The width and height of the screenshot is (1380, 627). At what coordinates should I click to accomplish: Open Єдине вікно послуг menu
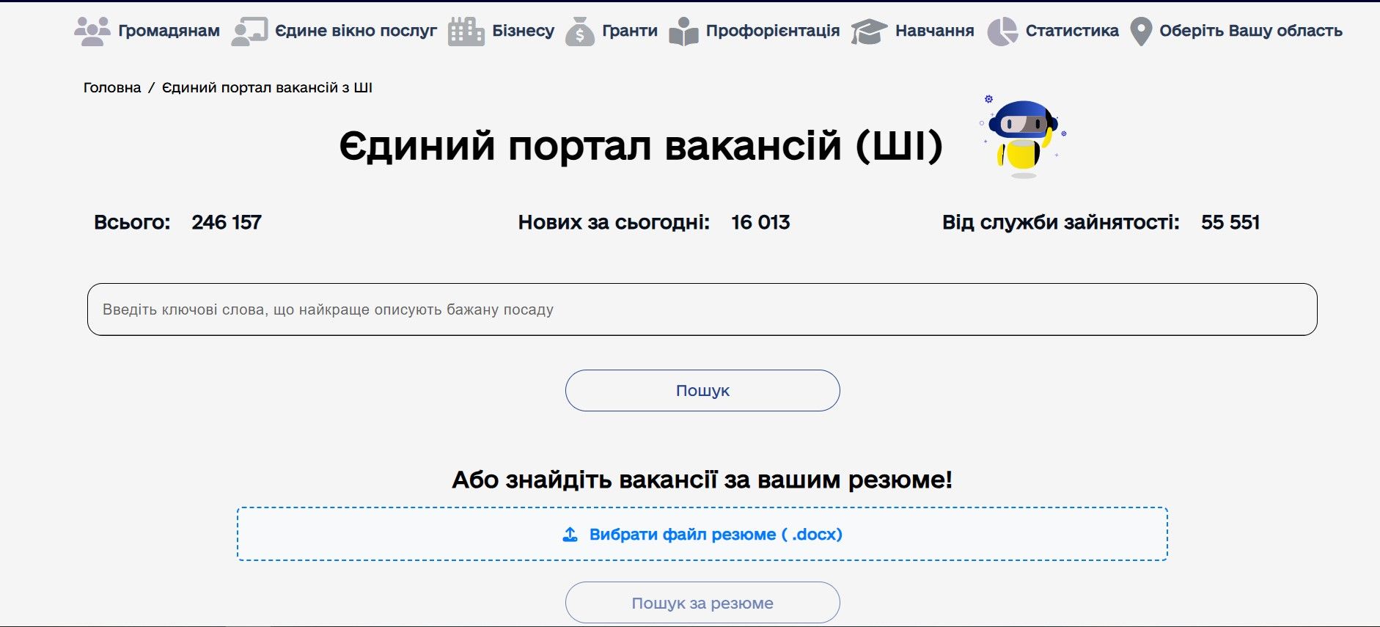356,31
